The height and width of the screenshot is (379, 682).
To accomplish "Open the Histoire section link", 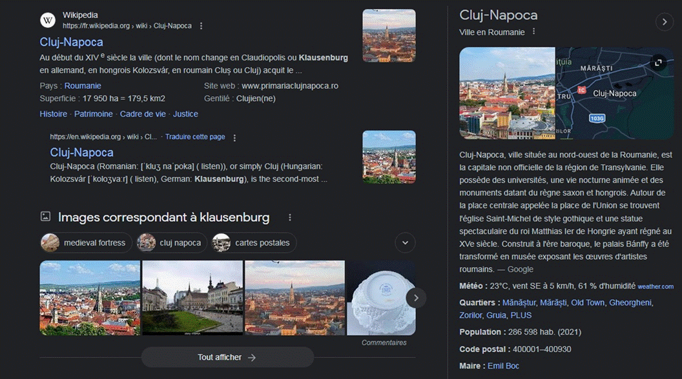I will tap(54, 114).
